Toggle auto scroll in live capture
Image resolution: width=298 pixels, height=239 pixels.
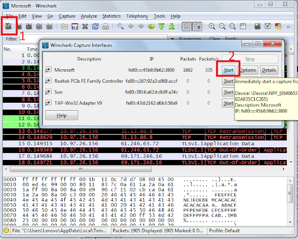point(197,27)
